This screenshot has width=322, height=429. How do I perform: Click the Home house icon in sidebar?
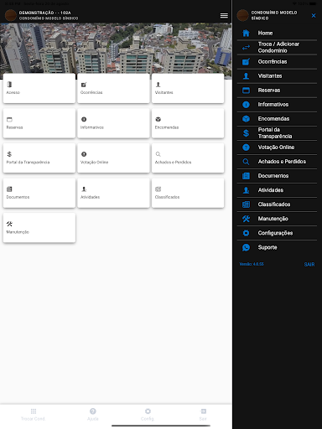click(x=246, y=33)
